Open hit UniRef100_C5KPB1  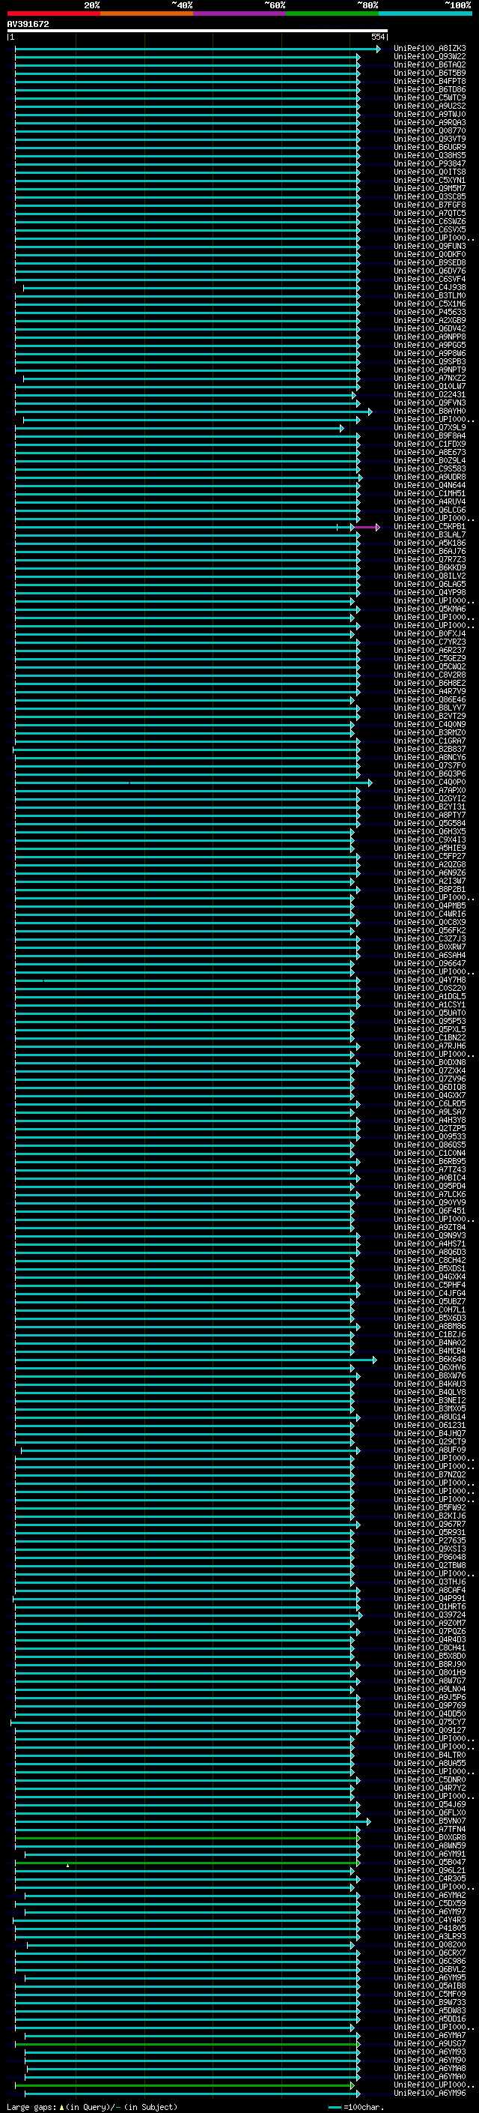pyautogui.click(x=430, y=527)
